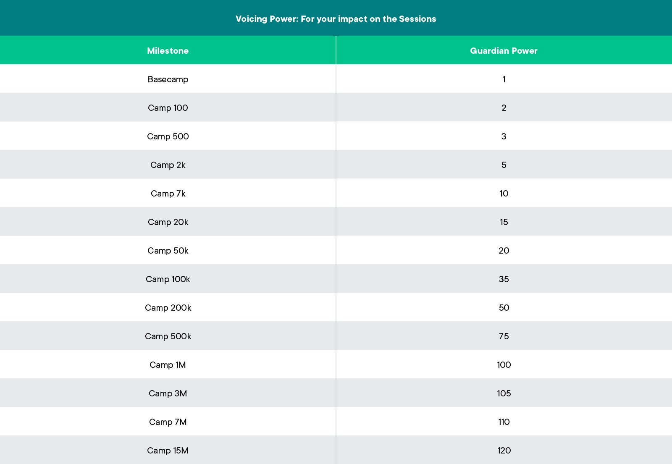The height and width of the screenshot is (464, 672).
Task: Select the Camp 100 milestone cell
Action: point(168,108)
